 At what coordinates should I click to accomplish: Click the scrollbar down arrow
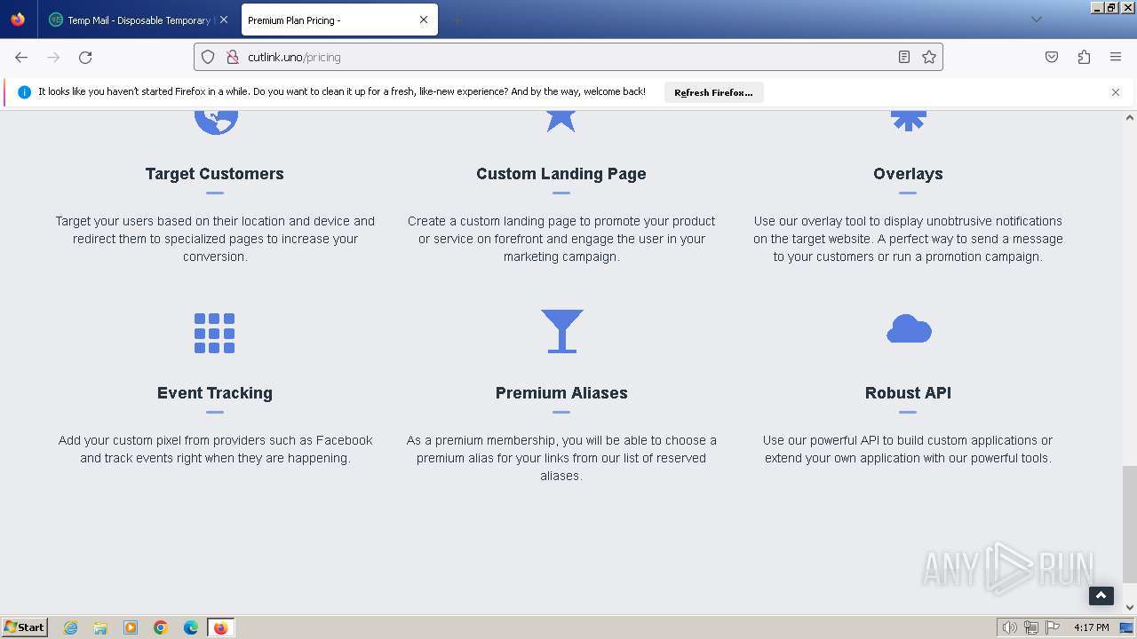pos(1130,608)
